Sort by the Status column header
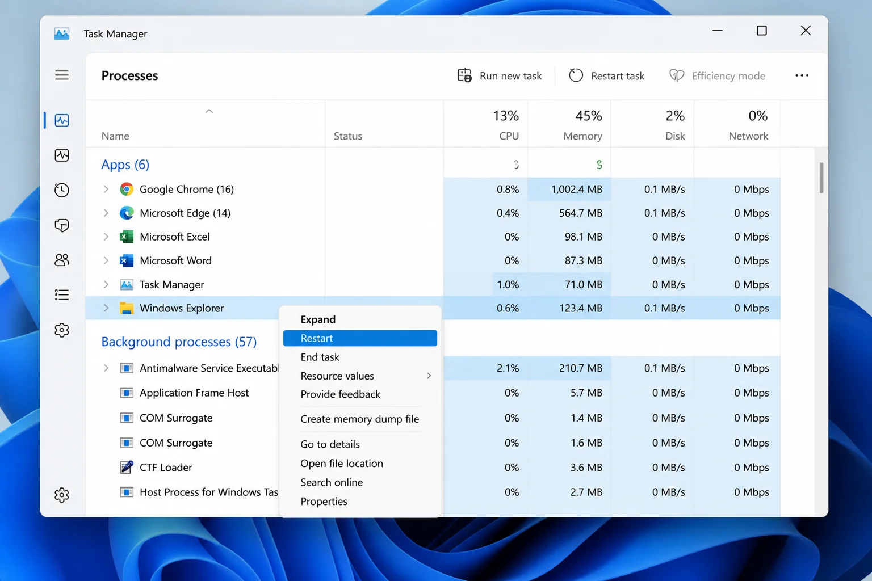This screenshot has height=581, width=872. click(x=384, y=124)
